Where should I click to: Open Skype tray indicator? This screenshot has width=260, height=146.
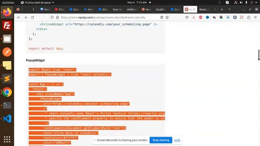coord(227,2)
